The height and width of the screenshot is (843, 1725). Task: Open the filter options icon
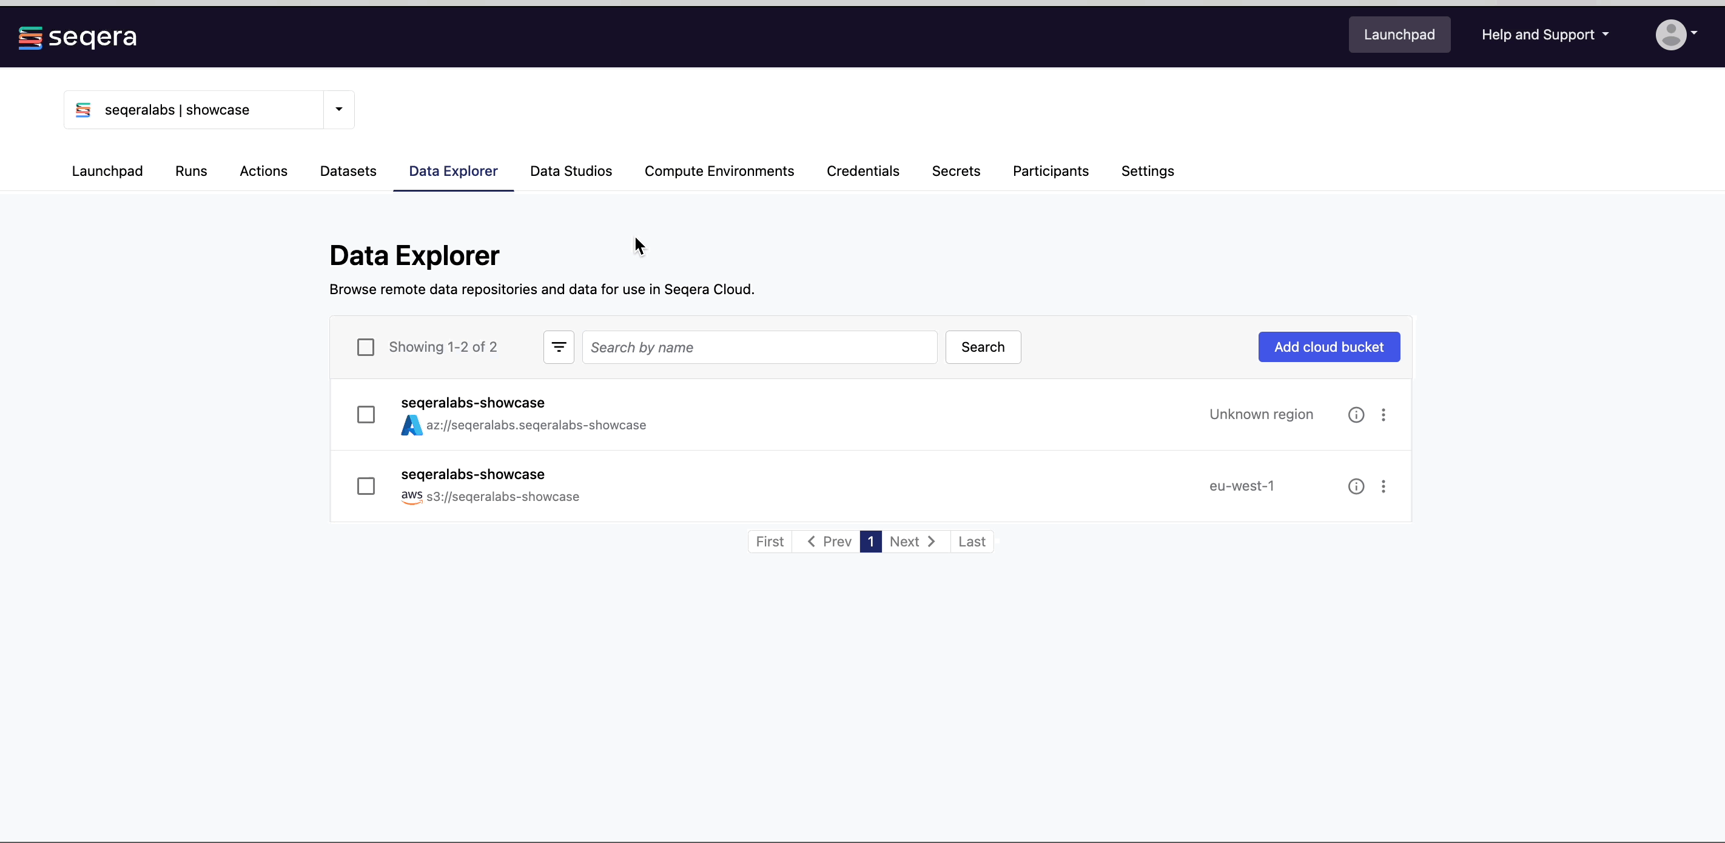pos(559,347)
